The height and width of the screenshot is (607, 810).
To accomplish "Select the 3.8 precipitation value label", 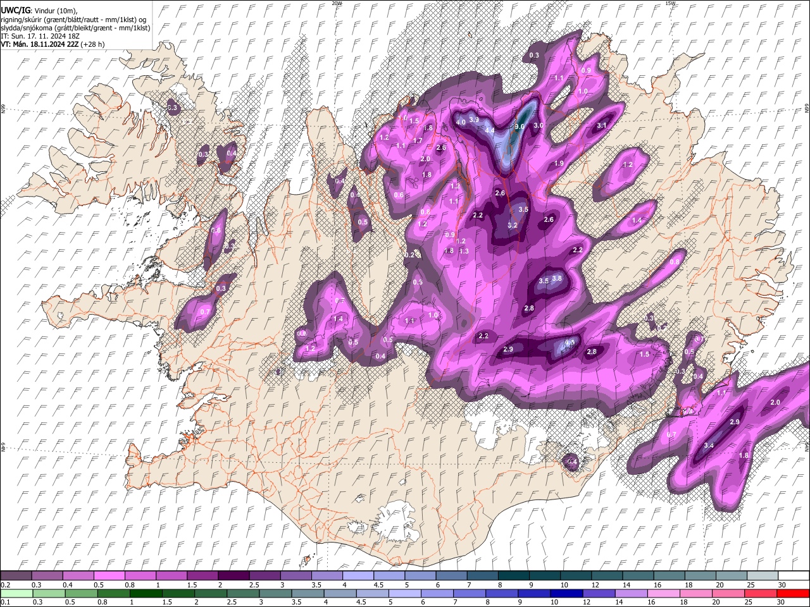I will (x=557, y=278).
